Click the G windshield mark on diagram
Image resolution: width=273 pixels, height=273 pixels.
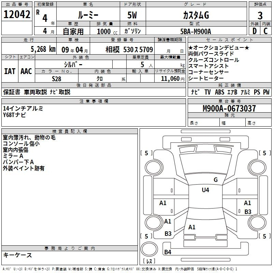click(x=216, y=180)
